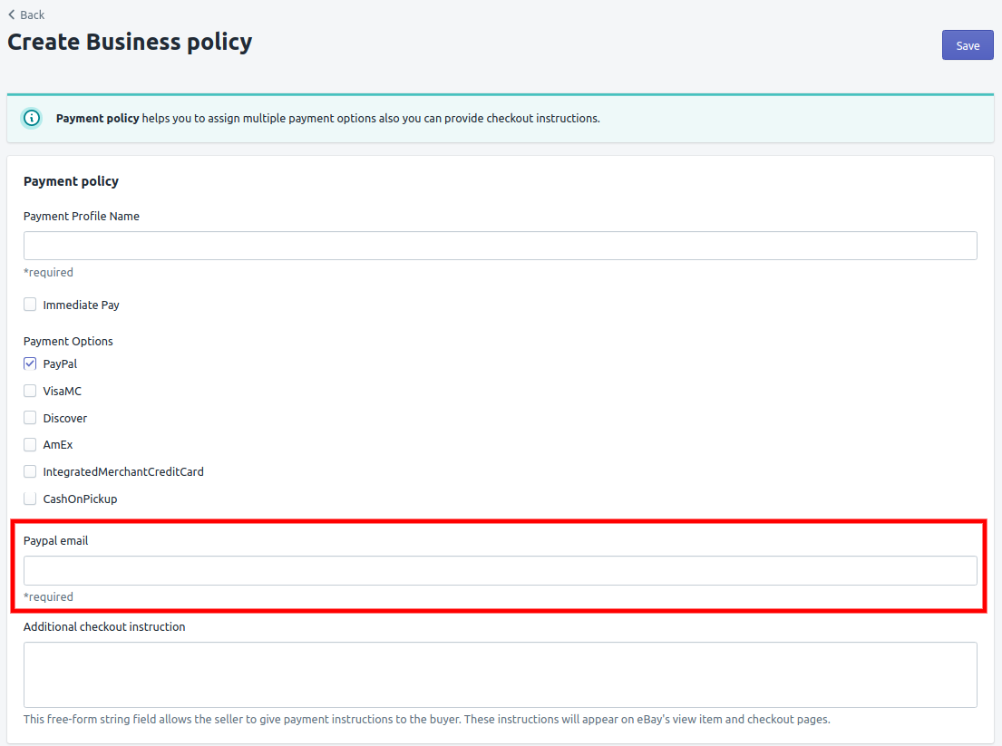Go back using the Back link text
The height and width of the screenshot is (746, 1002).
(32, 15)
